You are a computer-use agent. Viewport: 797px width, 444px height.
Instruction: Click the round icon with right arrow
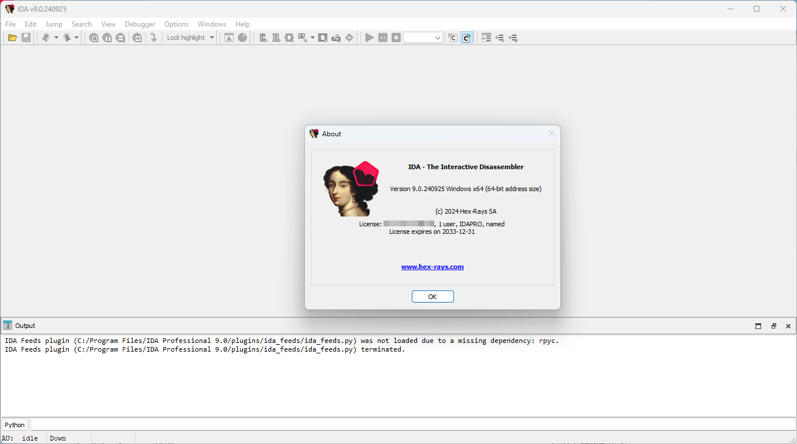[137, 38]
